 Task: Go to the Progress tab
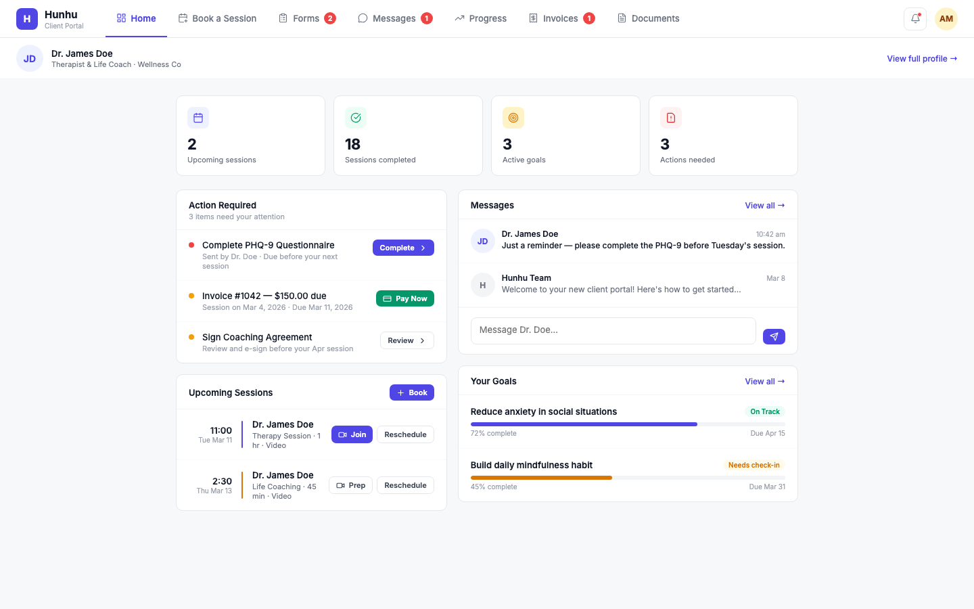coord(480,18)
